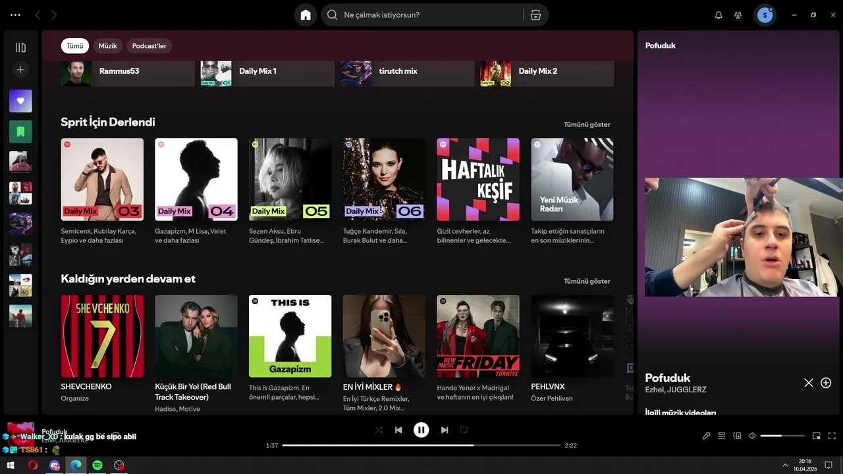This screenshot has height=474, width=843.
Task: Add Pofuduk to Liked Songs
Action: coord(826,382)
